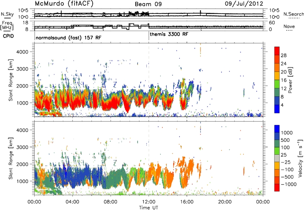Click the power colorbar tick value '4'

[x=282, y=105]
